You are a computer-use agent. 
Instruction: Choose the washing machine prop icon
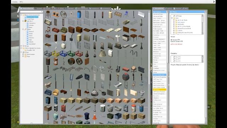(63, 46)
